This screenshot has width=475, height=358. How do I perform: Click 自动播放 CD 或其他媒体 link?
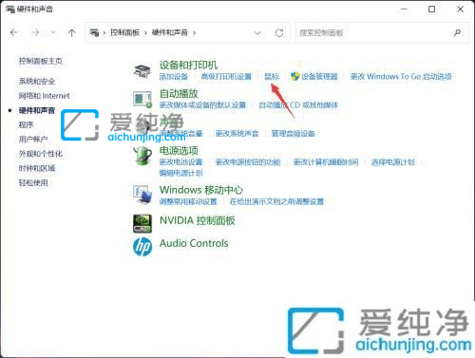[x=298, y=105]
